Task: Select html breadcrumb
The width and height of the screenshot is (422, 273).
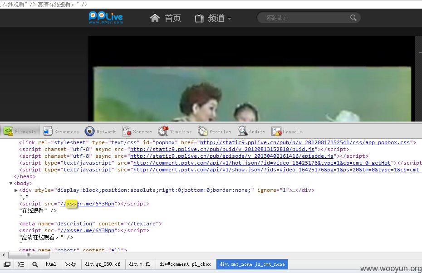Action: click(51, 264)
